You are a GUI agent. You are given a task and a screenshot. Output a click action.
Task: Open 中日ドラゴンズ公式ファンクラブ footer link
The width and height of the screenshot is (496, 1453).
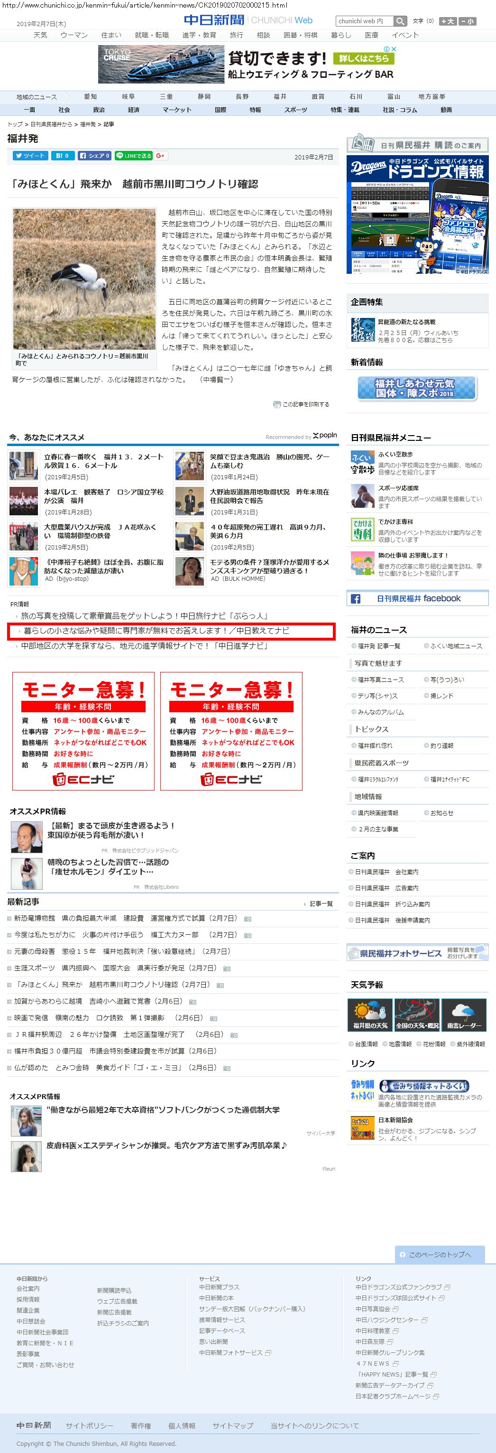click(x=398, y=1287)
